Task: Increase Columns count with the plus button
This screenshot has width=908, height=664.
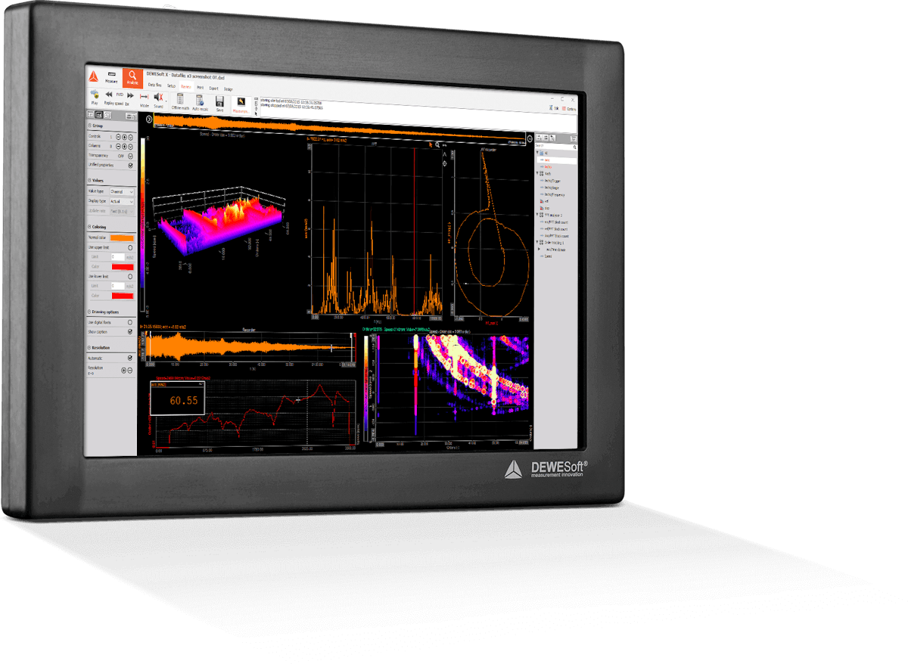Action: click(x=125, y=147)
